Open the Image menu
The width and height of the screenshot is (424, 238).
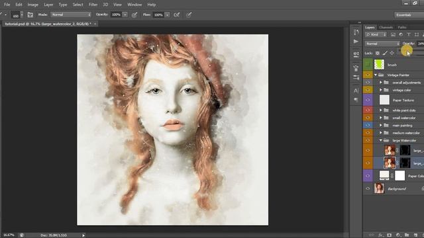32,5
